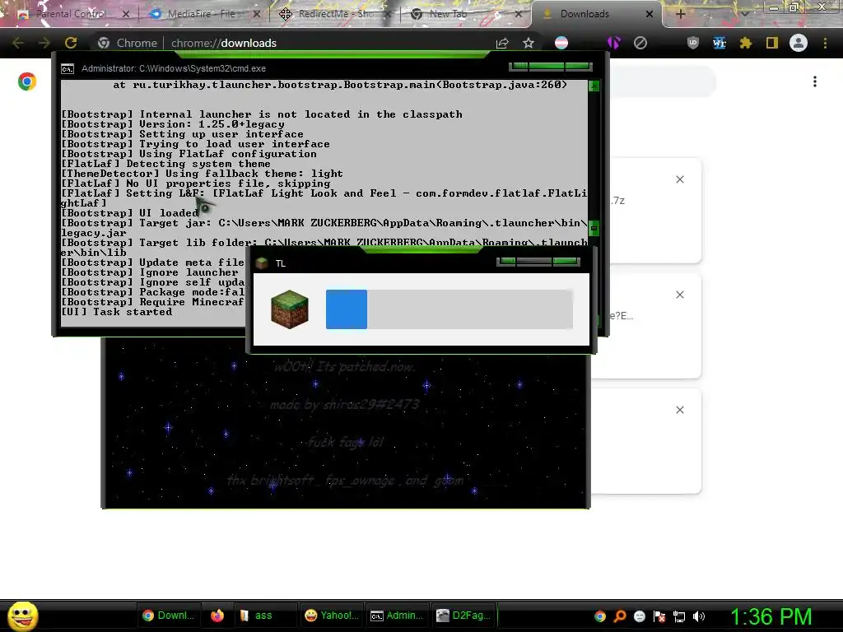Image resolution: width=843 pixels, height=632 pixels.
Task: Click the network tray icon
Action: [x=679, y=616]
